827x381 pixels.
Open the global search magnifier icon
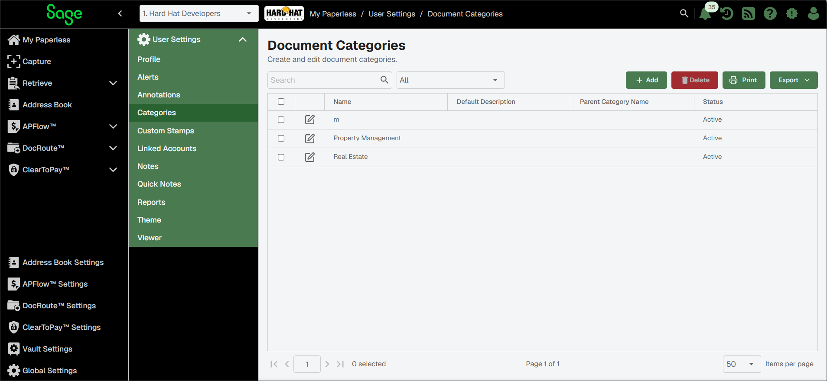(x=684, y=13)
